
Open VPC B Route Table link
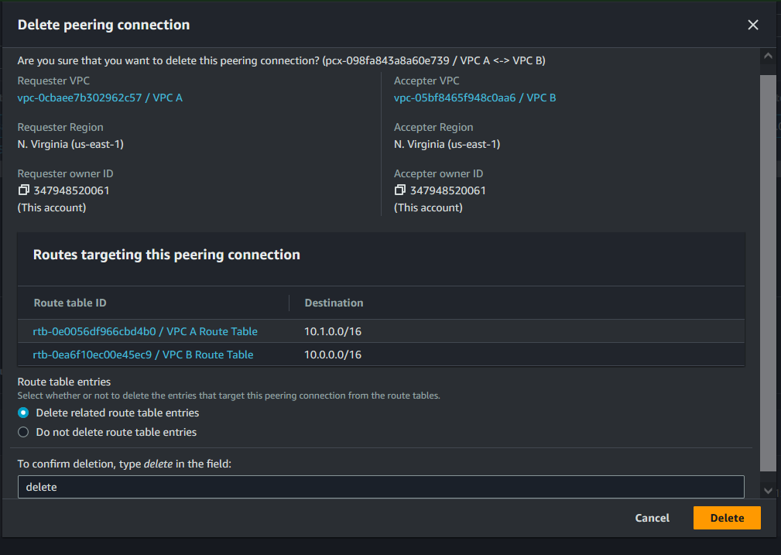142,355
